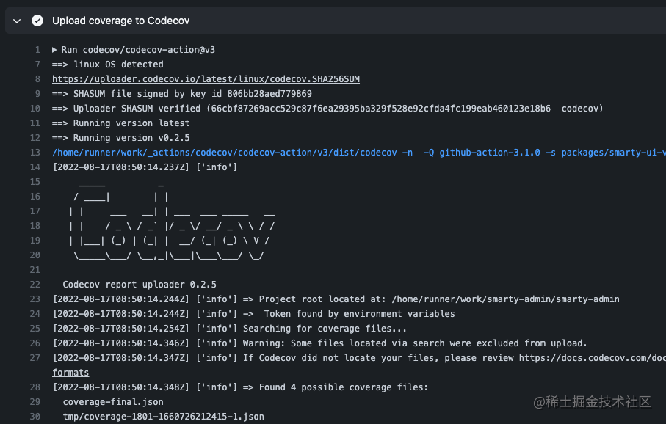Select line number 12 Running version v0.2.5

tap(35, 138)
